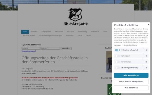152x95 pixels.
Task: Click the Öffnungszeiten der Geschäftsstelle heading
Action: [55, 60]
